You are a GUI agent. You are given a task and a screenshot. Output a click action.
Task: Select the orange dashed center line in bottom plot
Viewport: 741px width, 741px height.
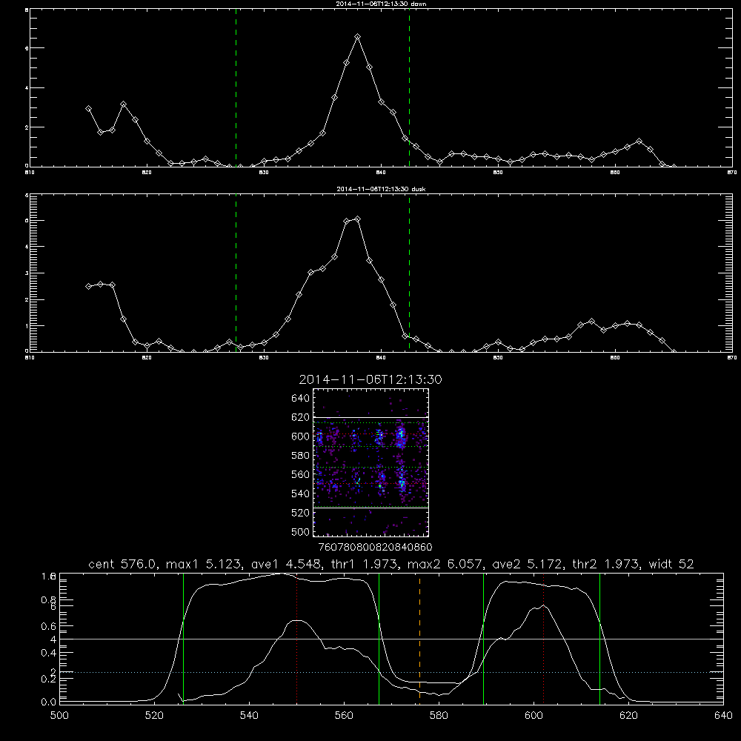coord(419,638)
